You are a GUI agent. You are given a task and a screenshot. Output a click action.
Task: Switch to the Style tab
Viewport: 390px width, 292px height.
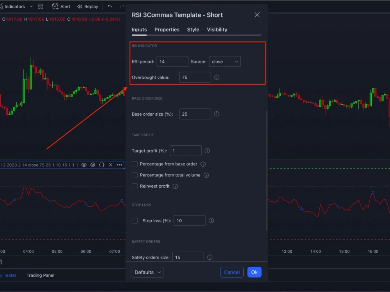click(x=193, y=30)
